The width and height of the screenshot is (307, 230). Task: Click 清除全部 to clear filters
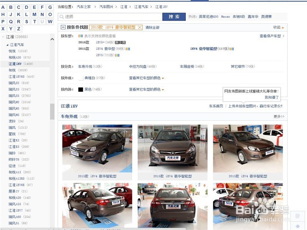point(152,28)
